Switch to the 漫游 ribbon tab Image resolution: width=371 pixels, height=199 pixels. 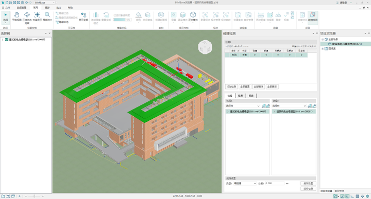[x=47, y=8]
